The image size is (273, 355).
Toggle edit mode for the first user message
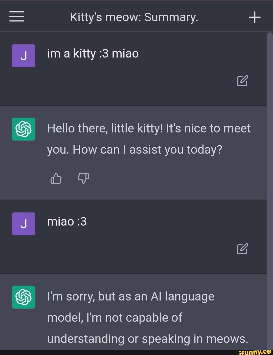point(242,81)
